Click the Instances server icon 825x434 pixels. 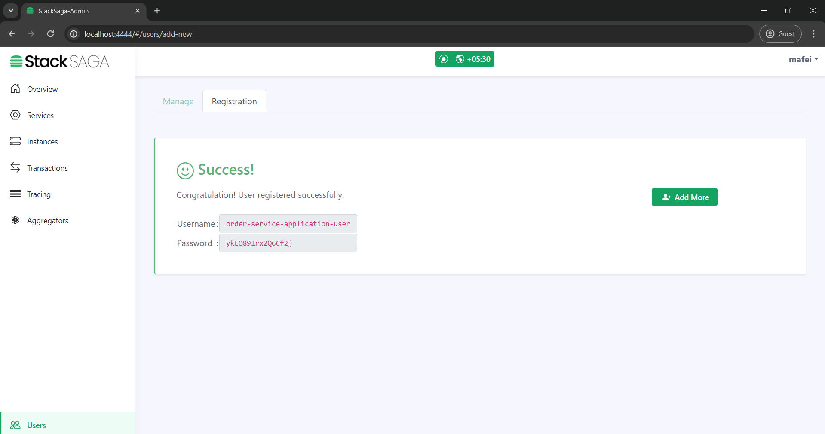[x=15, y=141]
